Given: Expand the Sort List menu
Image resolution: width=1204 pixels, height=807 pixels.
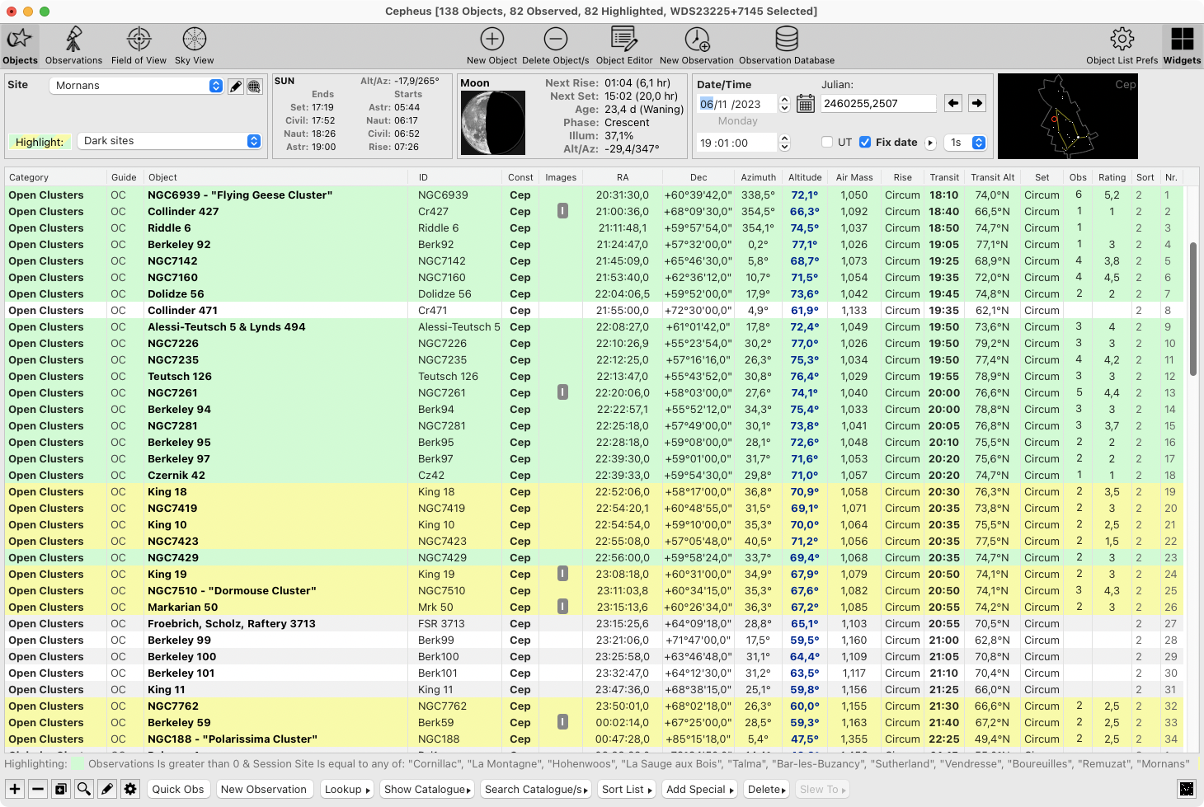Looking at the screenshot, I should tap(627, 789).
